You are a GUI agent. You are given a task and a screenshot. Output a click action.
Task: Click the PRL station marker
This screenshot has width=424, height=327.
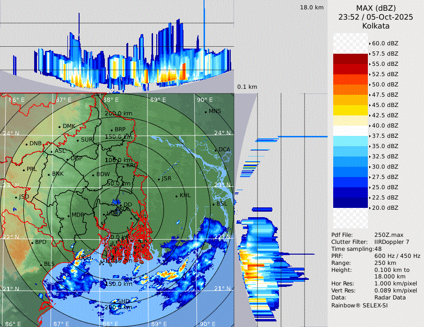24,170
